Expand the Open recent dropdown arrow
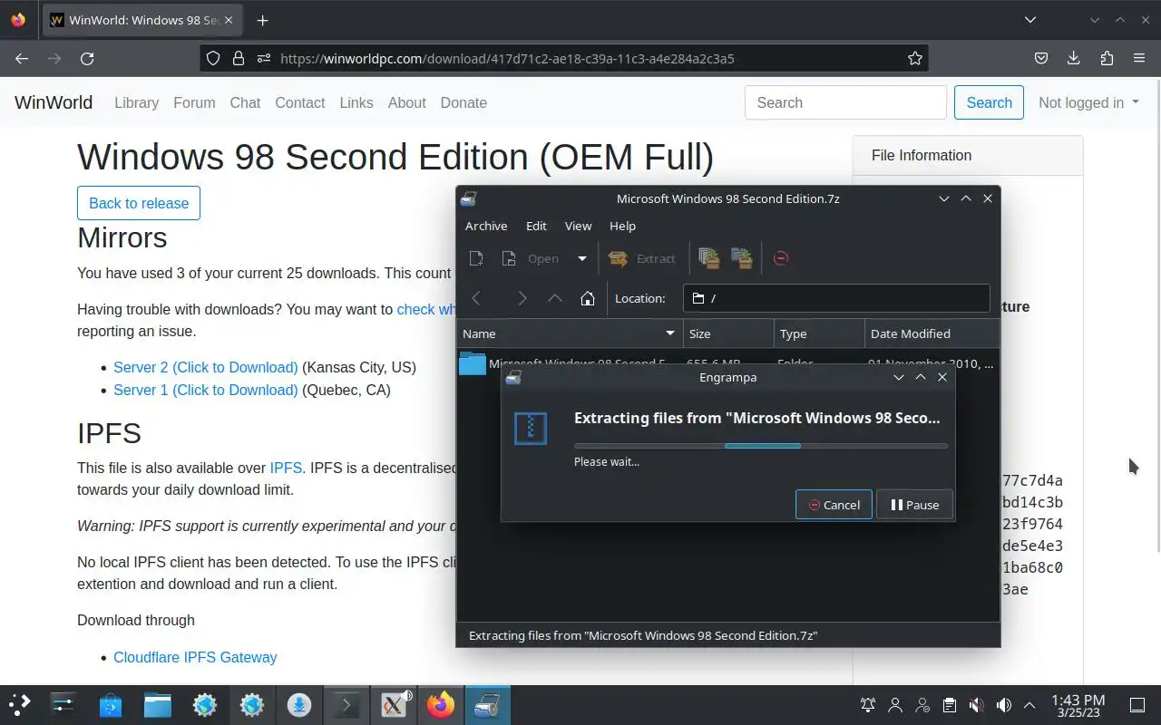Image resolution: width=1161 pixels, height=725 pixels. pos(582,258)
